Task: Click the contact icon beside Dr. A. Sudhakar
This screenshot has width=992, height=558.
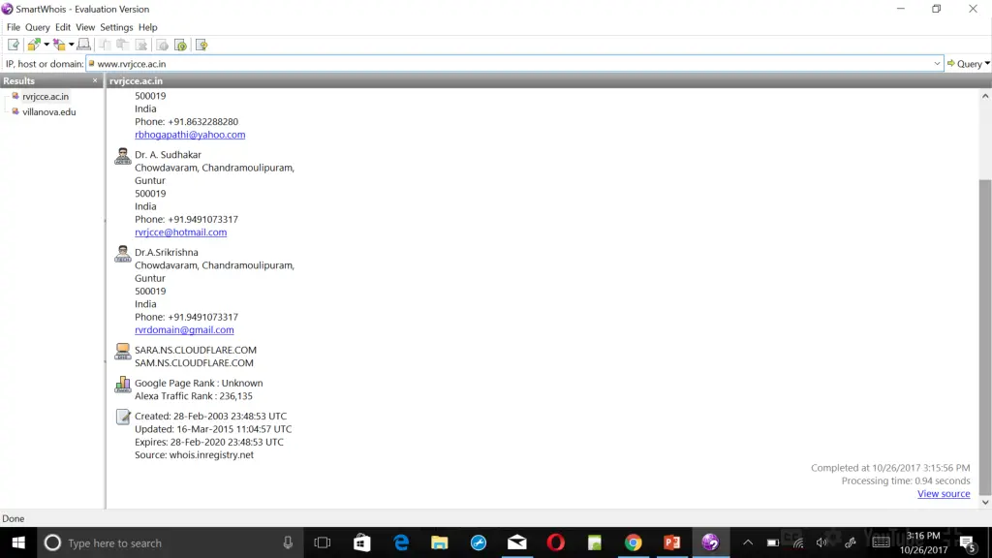Action: coord(123,156)
